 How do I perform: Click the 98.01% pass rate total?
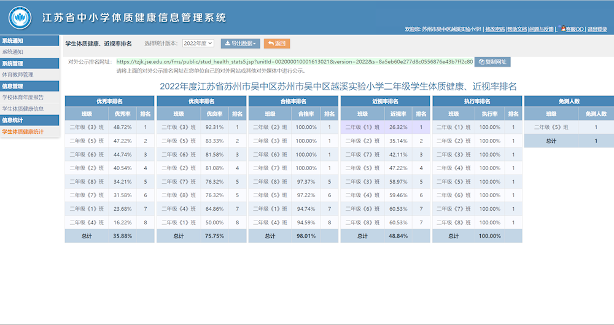pos(306,236)
